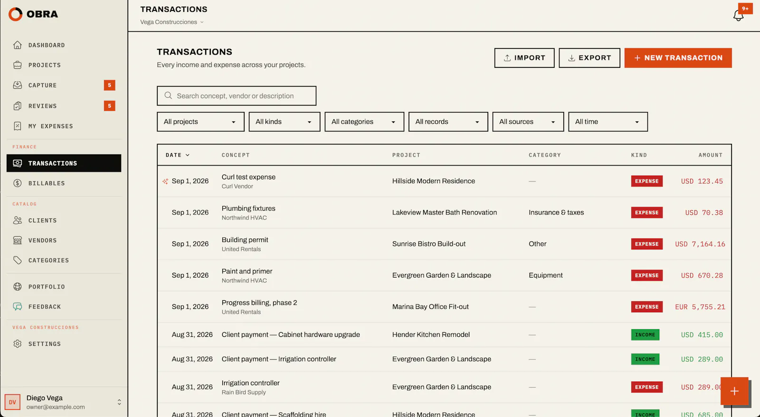Click the Expense tag on Curl test expense

coord(647,181)
